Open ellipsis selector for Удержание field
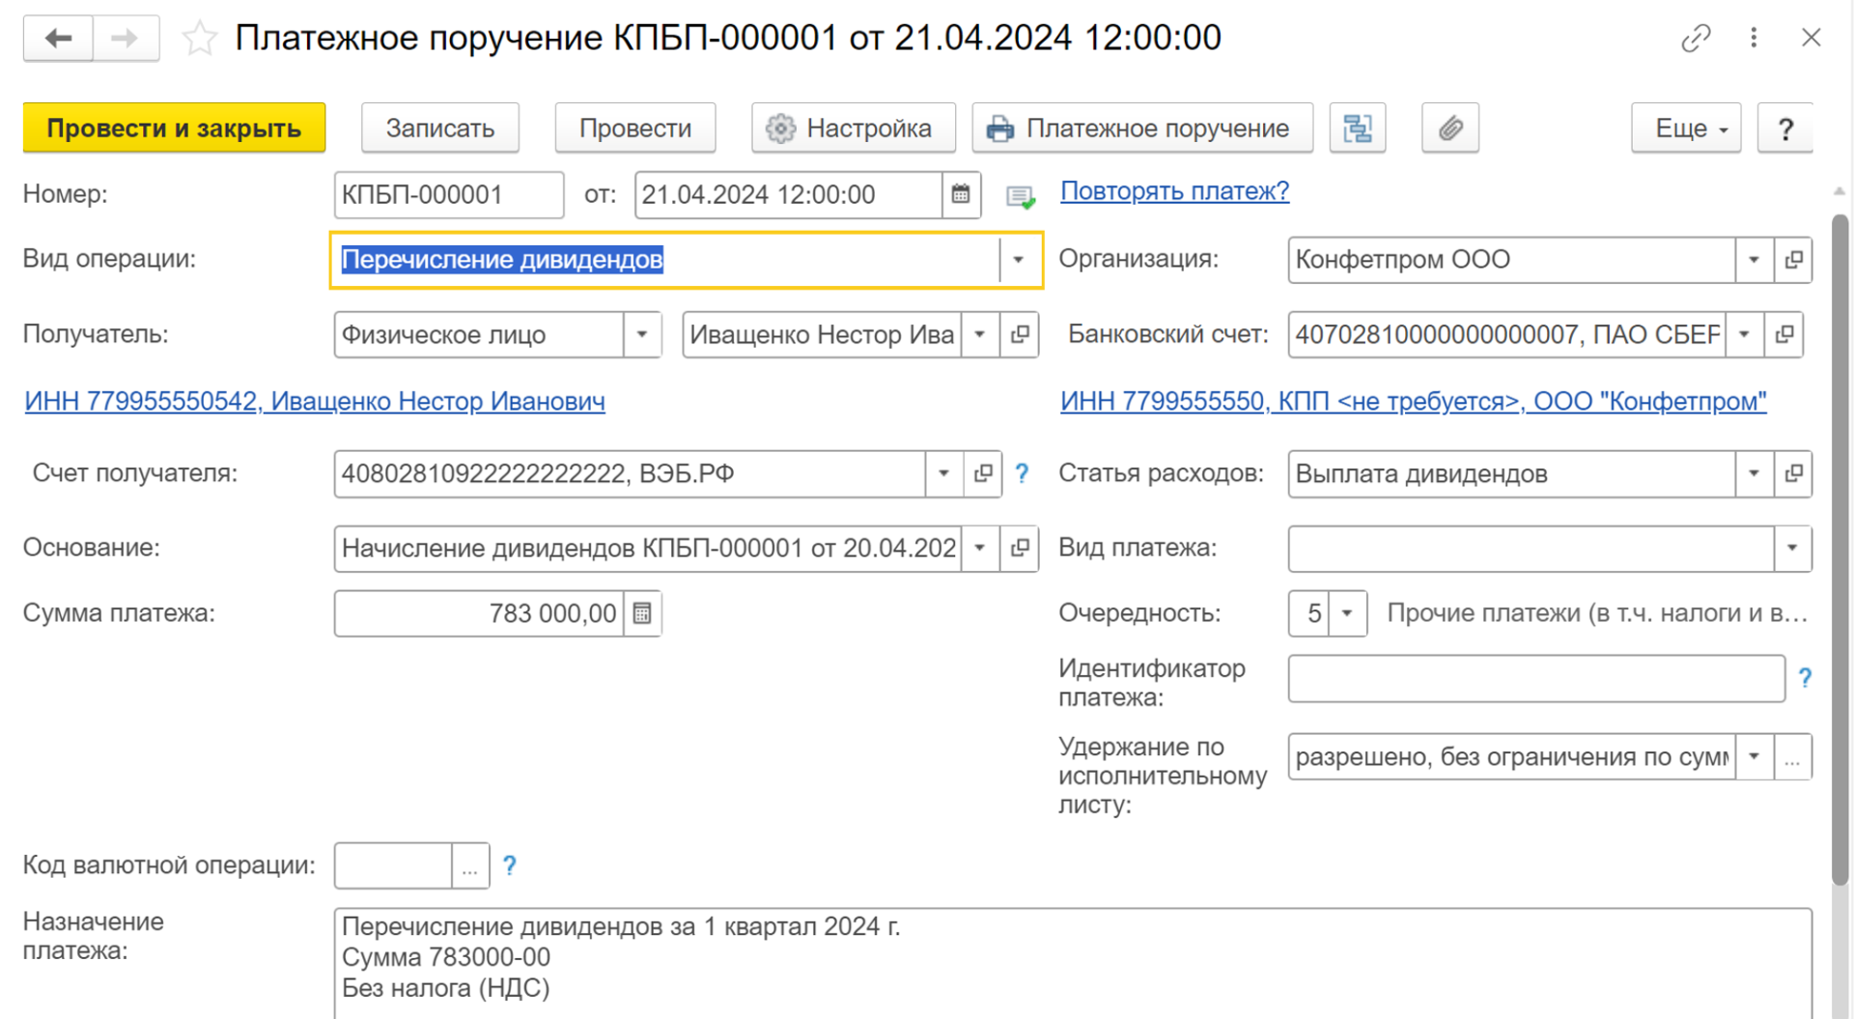This screenshot has height=1019, width=1854. tap(1792, 757)
